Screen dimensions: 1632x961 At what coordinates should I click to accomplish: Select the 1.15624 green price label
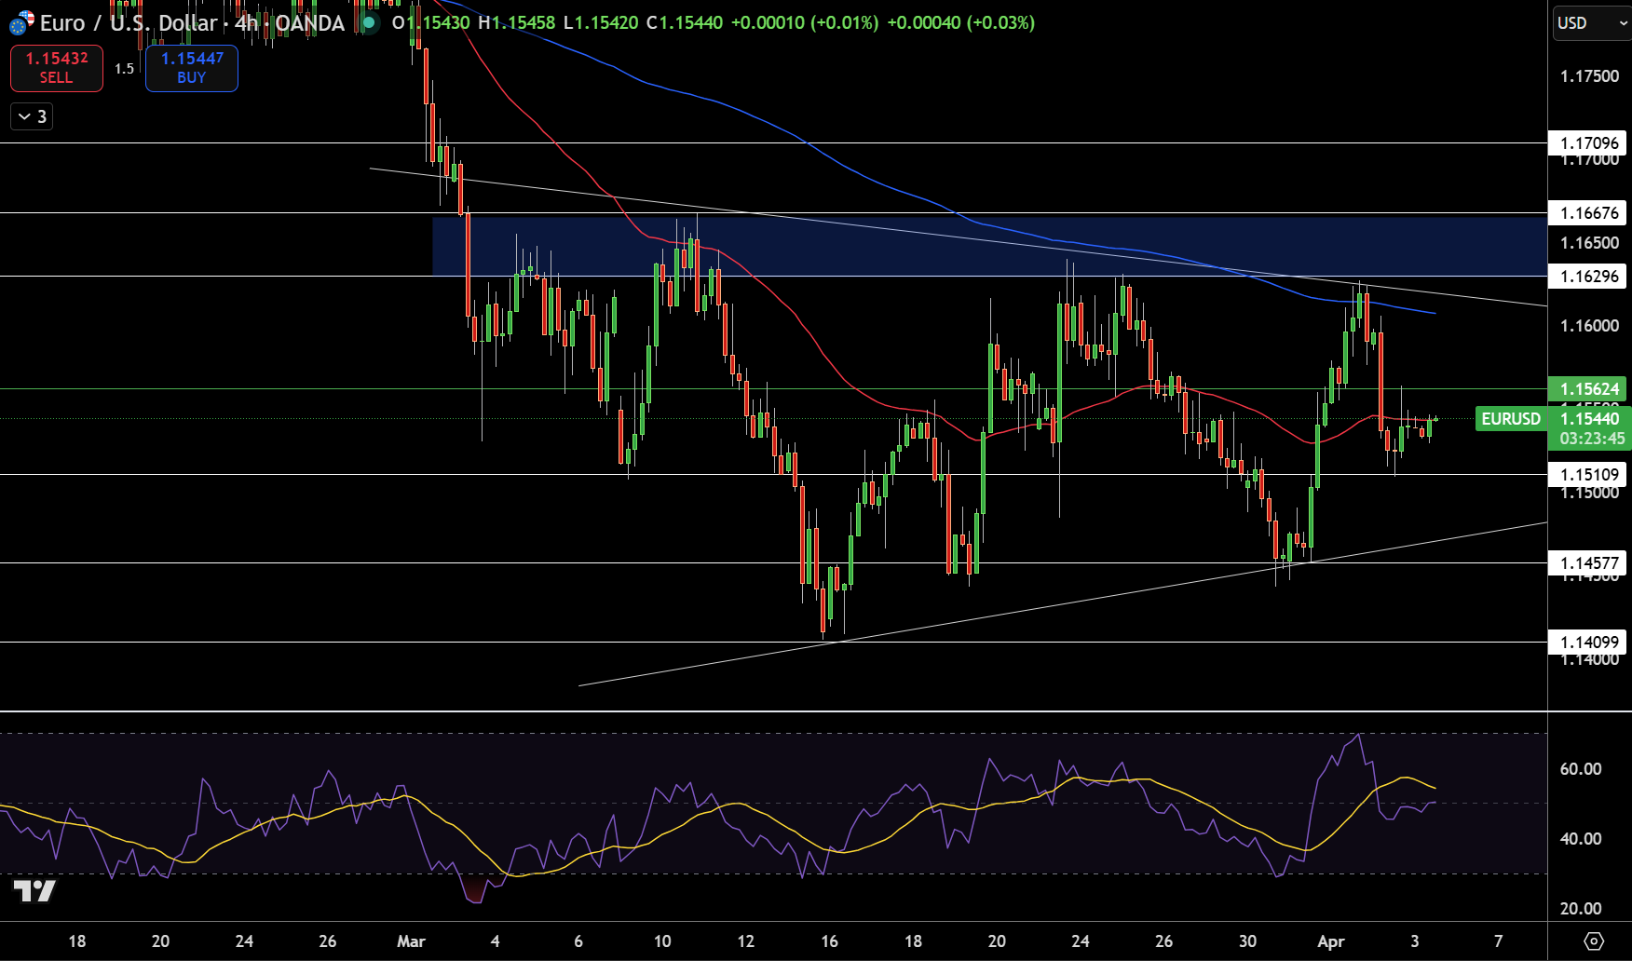pos(1589,389)
